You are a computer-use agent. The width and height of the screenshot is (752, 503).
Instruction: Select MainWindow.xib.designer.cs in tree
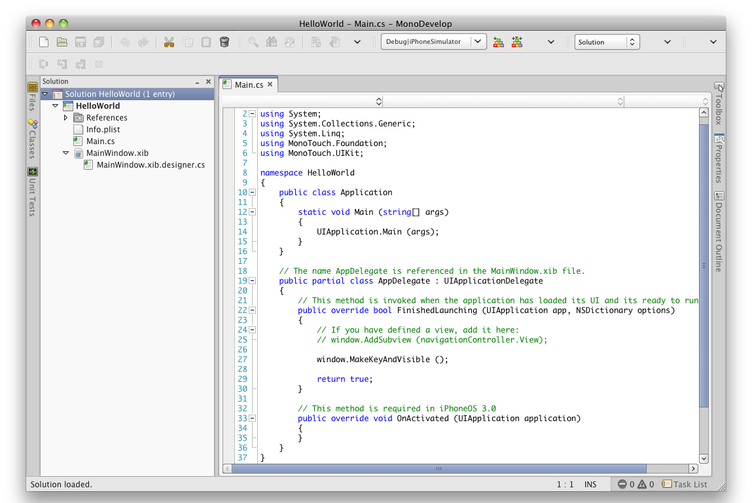(151, 164)
